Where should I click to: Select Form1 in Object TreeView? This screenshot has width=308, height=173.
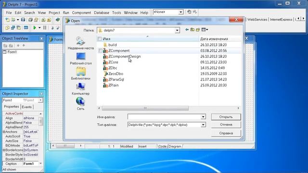(12, 52)
